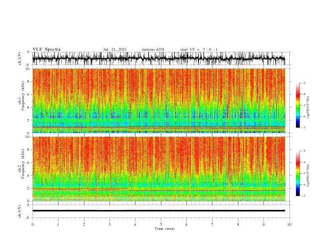The width and height of the screenshot is (326, 252).
Task: Click the "10" kHz tick on ch.1 spectrogram
Action: pyautogui.click(x=28, y=69)
